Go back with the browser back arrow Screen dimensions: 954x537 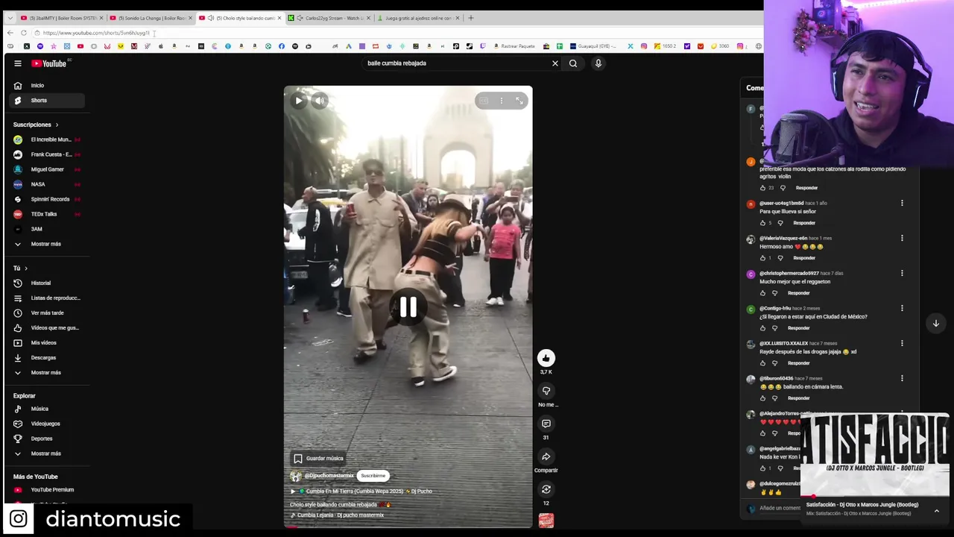pos(10,33)
